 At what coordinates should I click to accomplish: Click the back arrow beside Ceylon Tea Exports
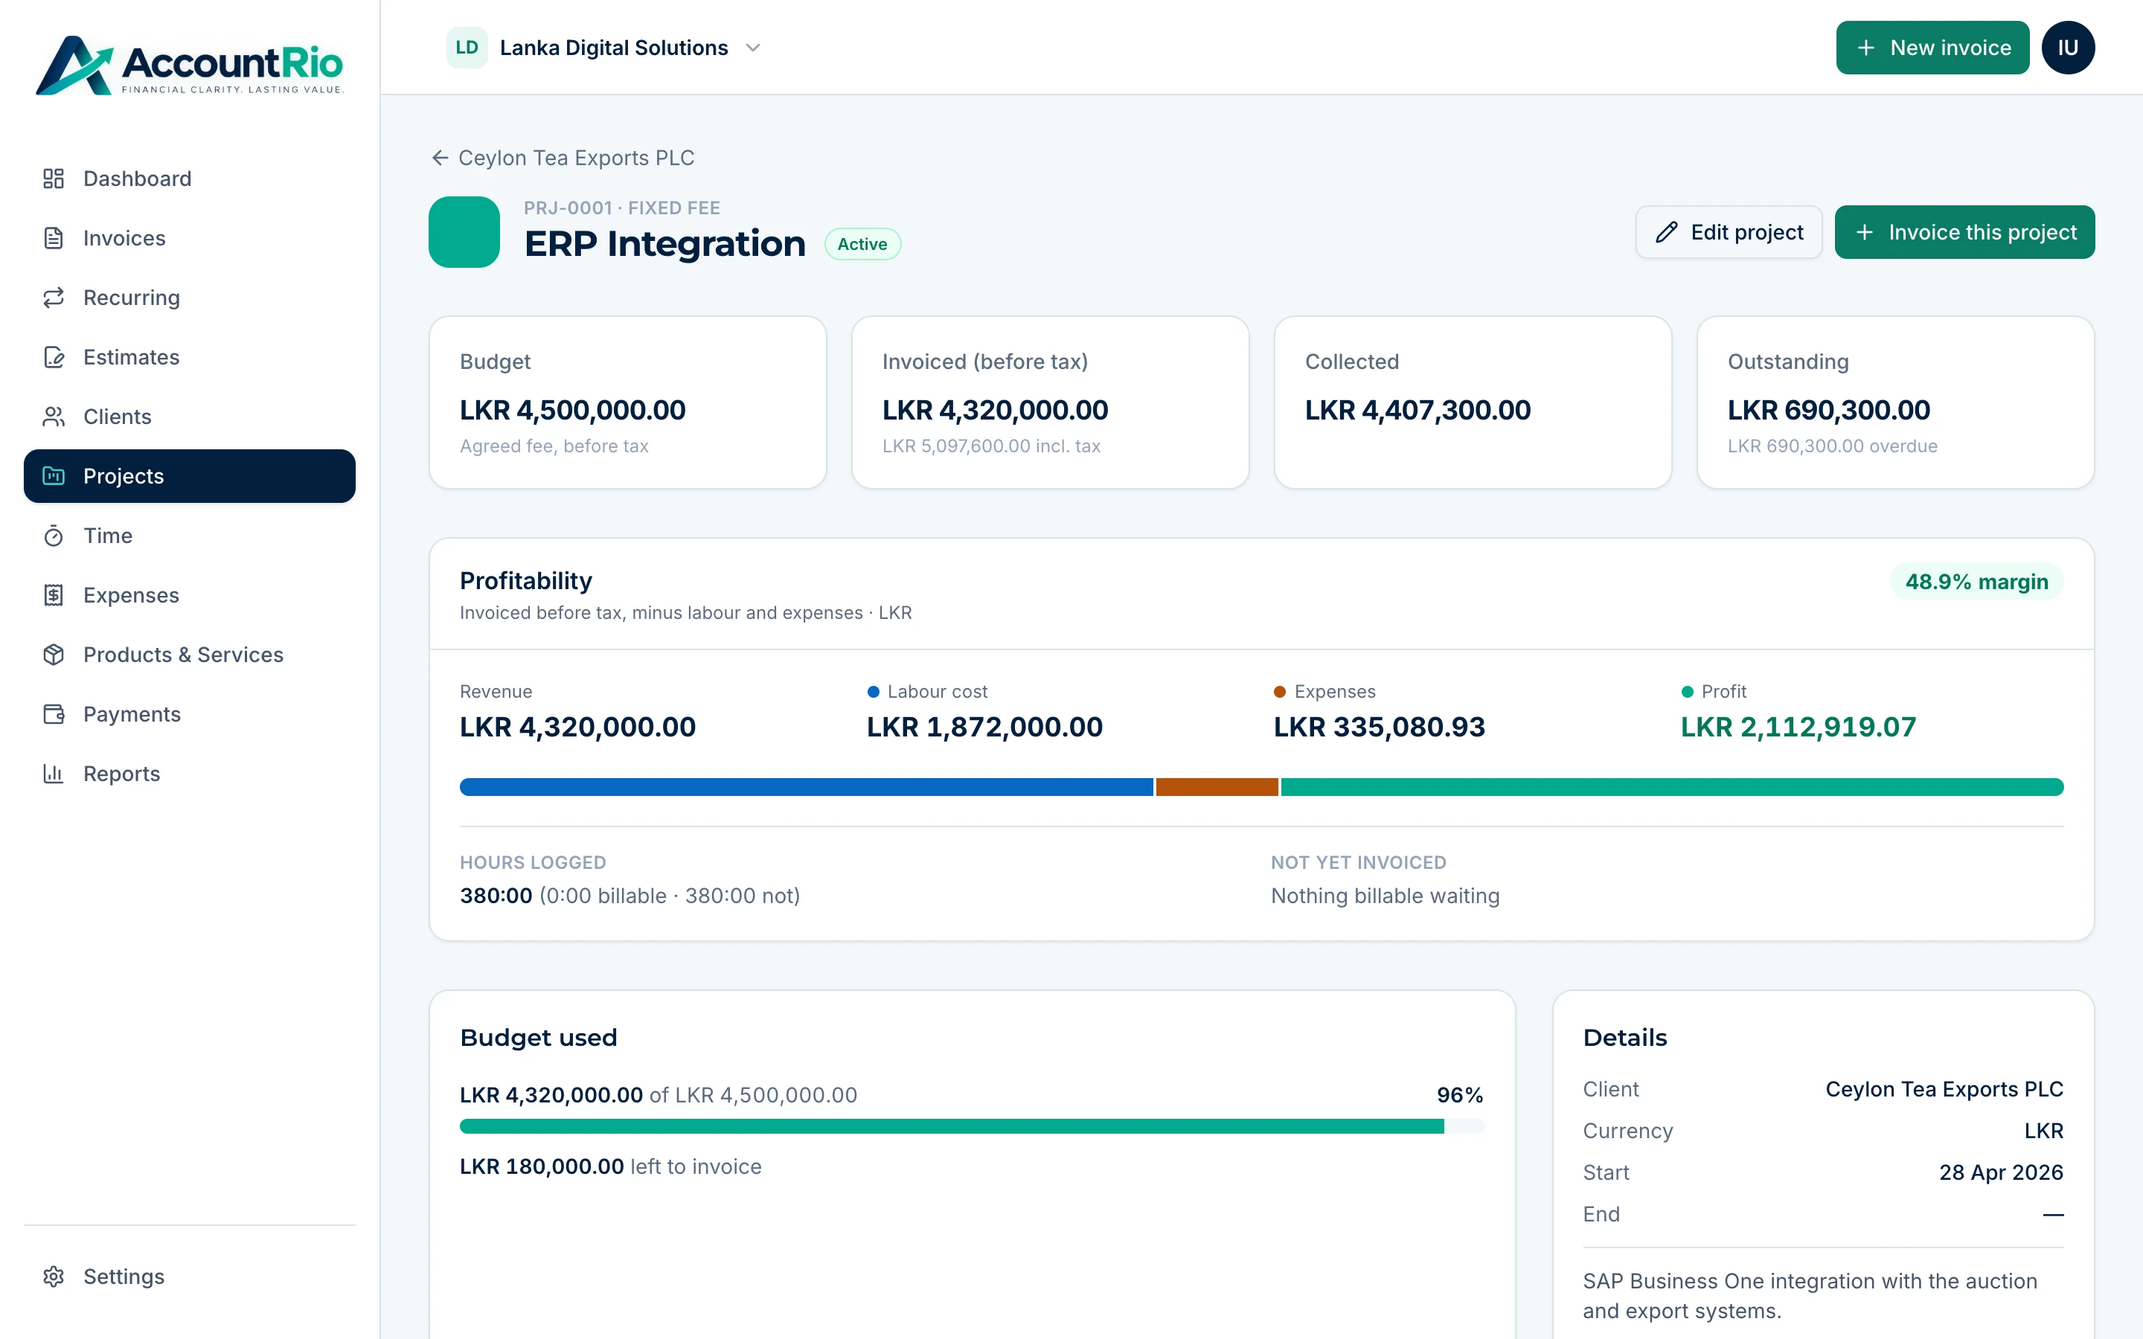440,158
